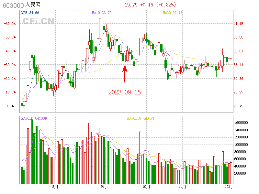Screen dimensions: 259x194
Task: Click the stock code 603000
Action: click(x=13, y=5)
